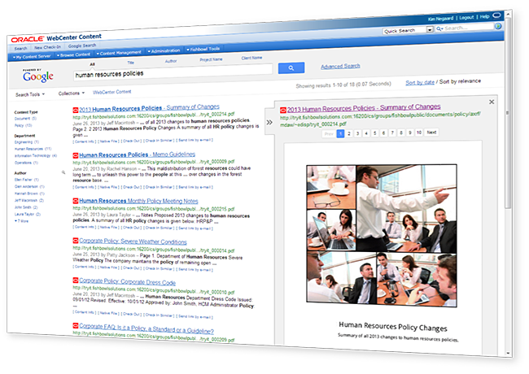
Task: Sort results by date
Action: [420, 82]
